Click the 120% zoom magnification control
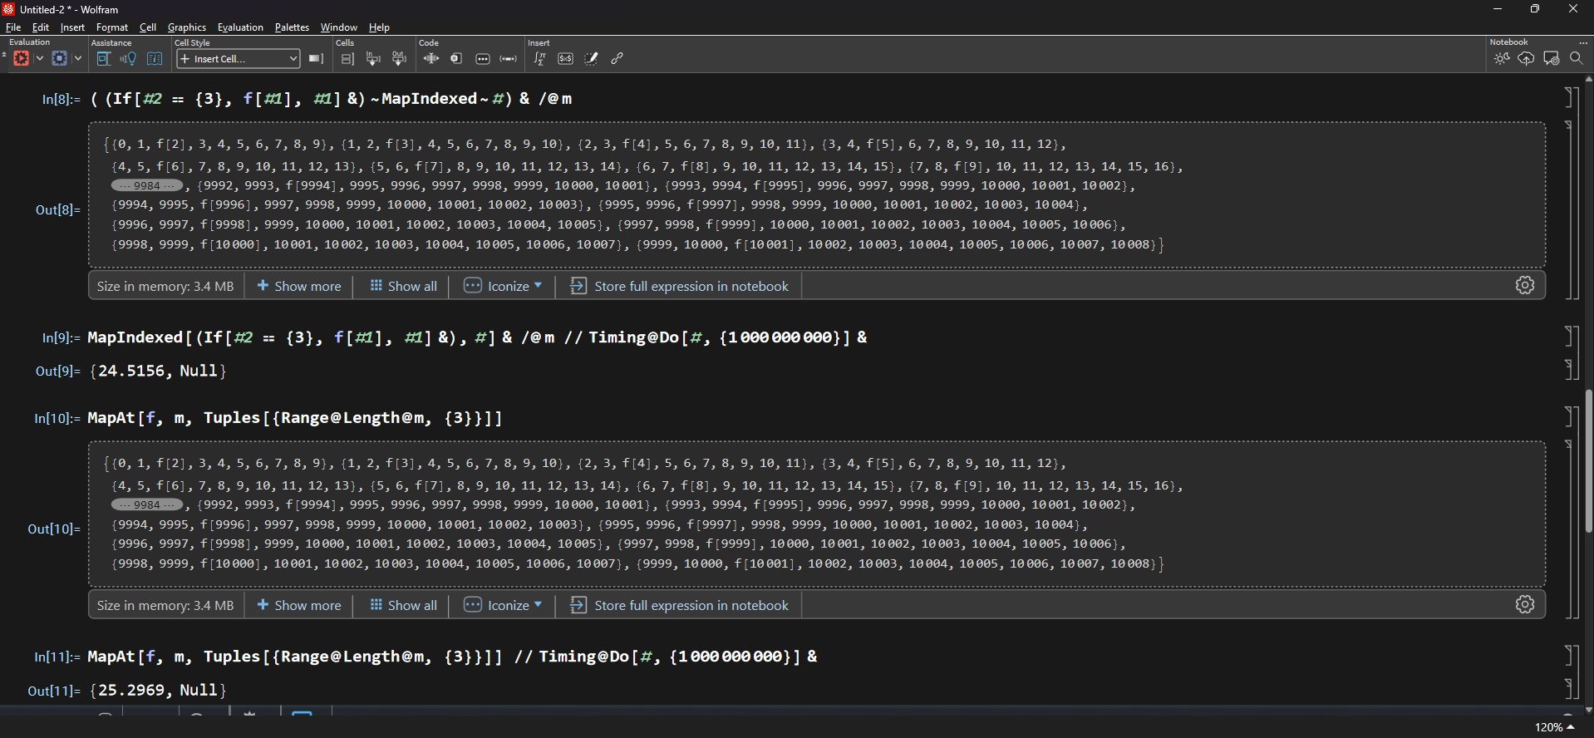 [1553, 727]
